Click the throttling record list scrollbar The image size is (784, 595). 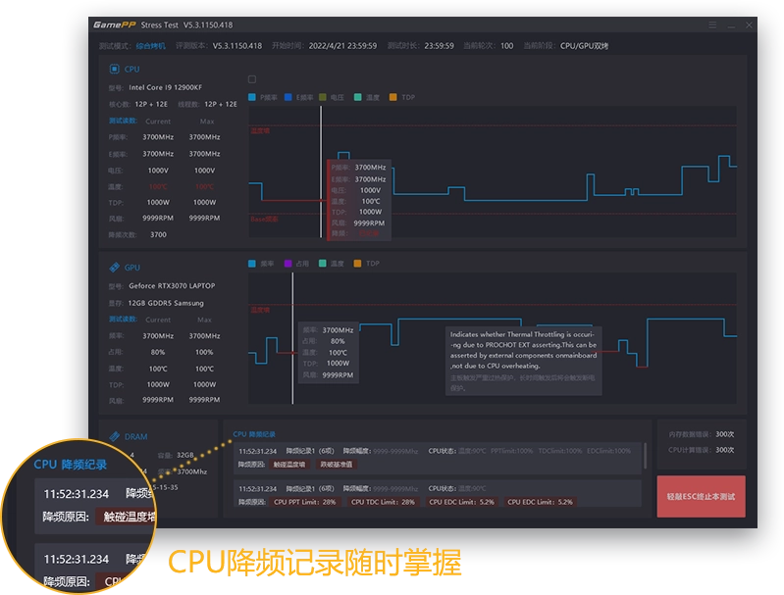(x=645, y=456)
